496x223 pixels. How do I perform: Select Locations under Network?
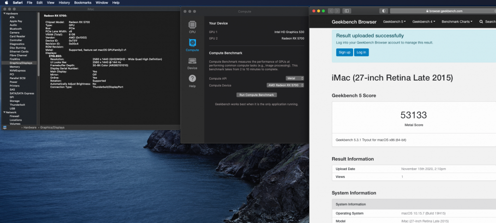point(15,120)
